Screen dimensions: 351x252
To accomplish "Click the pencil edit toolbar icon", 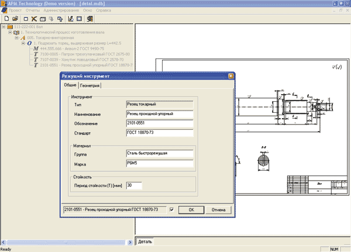I will click(70, 19).
